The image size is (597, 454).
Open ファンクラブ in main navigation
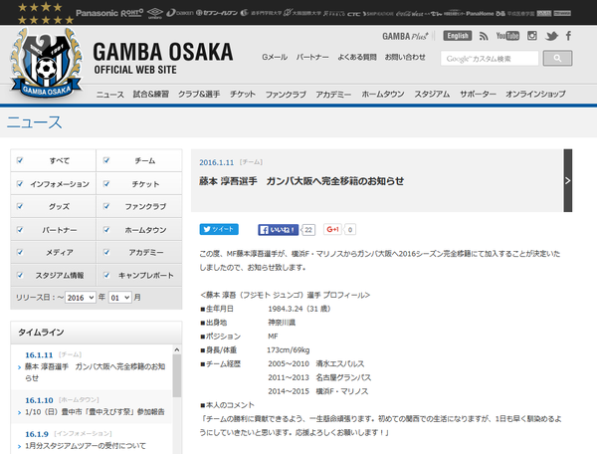point(286,94)
